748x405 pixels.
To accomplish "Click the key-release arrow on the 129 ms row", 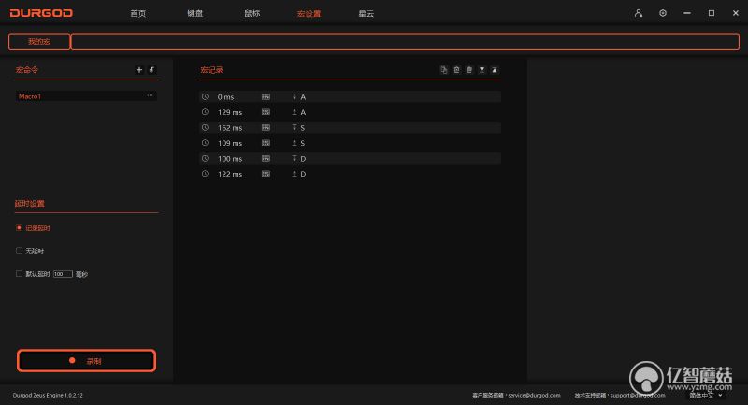I will (x=295, y=112).
